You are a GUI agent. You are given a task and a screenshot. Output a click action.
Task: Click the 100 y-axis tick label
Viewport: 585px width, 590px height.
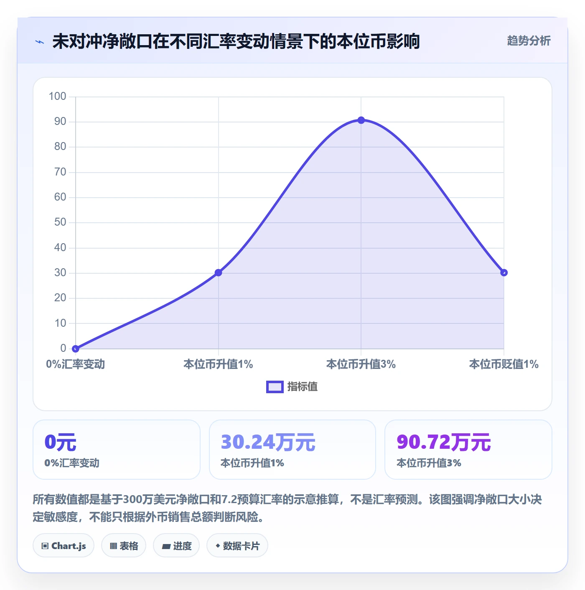pos(58,97)
